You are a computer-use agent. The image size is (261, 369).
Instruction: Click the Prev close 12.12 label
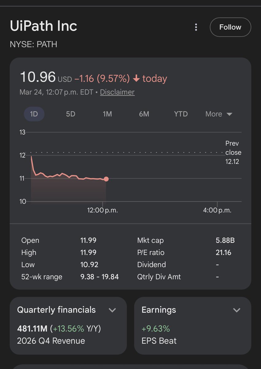[233, 153]
